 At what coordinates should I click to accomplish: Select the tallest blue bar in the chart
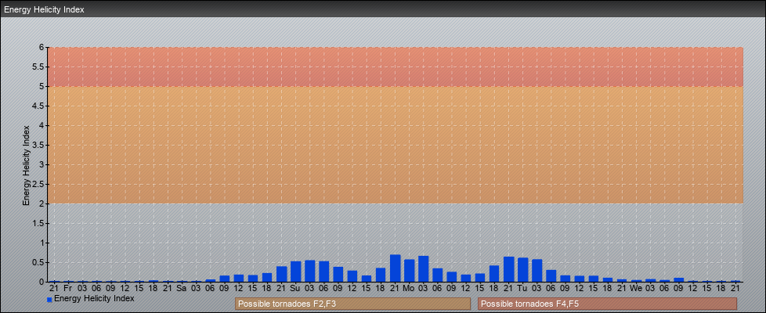tap(395, 268)
